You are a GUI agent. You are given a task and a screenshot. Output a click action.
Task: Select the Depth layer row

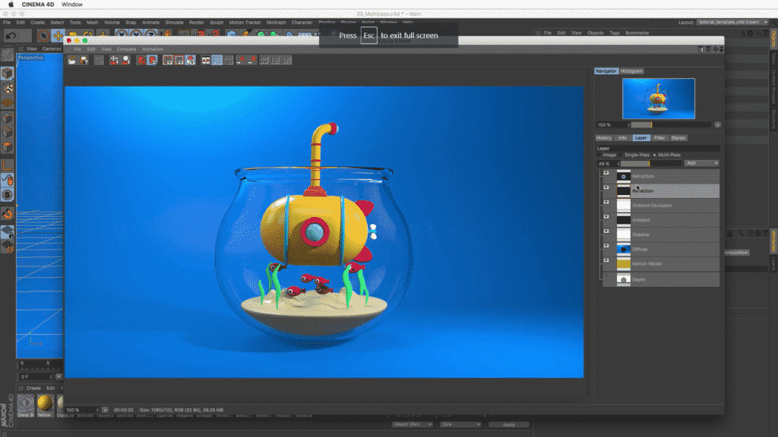tap(661, 279)
